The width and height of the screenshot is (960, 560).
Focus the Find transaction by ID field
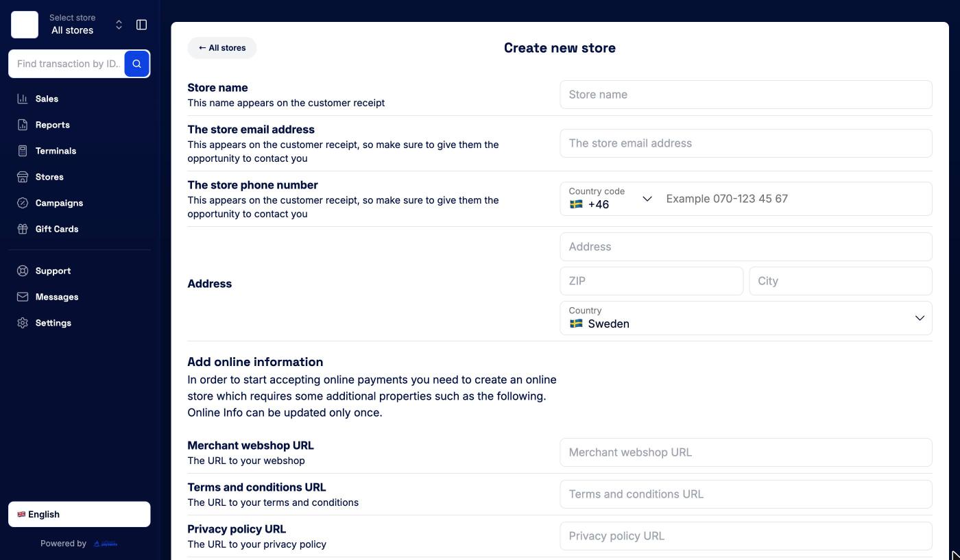point(67,64)
